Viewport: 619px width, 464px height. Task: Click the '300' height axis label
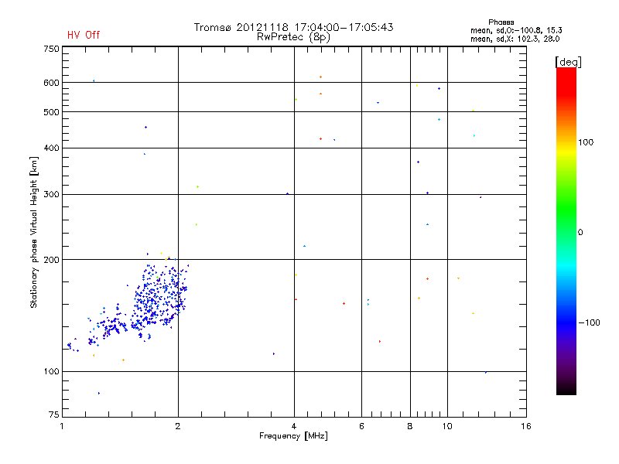(51, 194)
